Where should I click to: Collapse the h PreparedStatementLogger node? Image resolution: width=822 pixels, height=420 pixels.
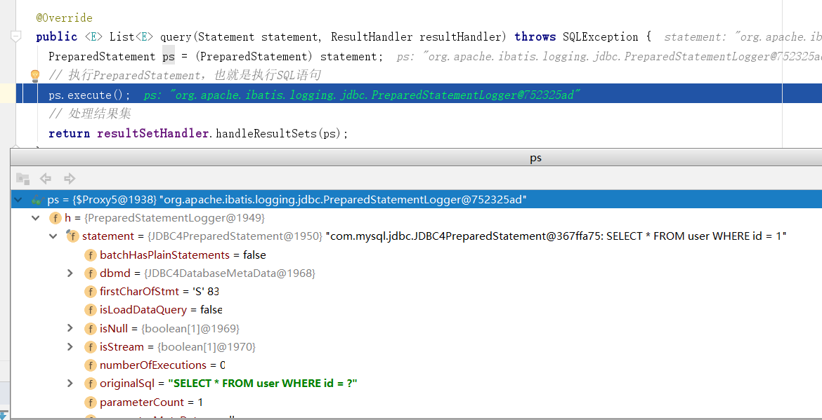pos(36,217)
